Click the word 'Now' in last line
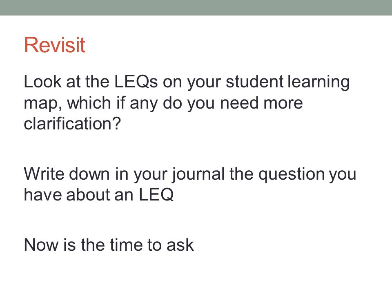Screen dimensions: 392x294 41,245
